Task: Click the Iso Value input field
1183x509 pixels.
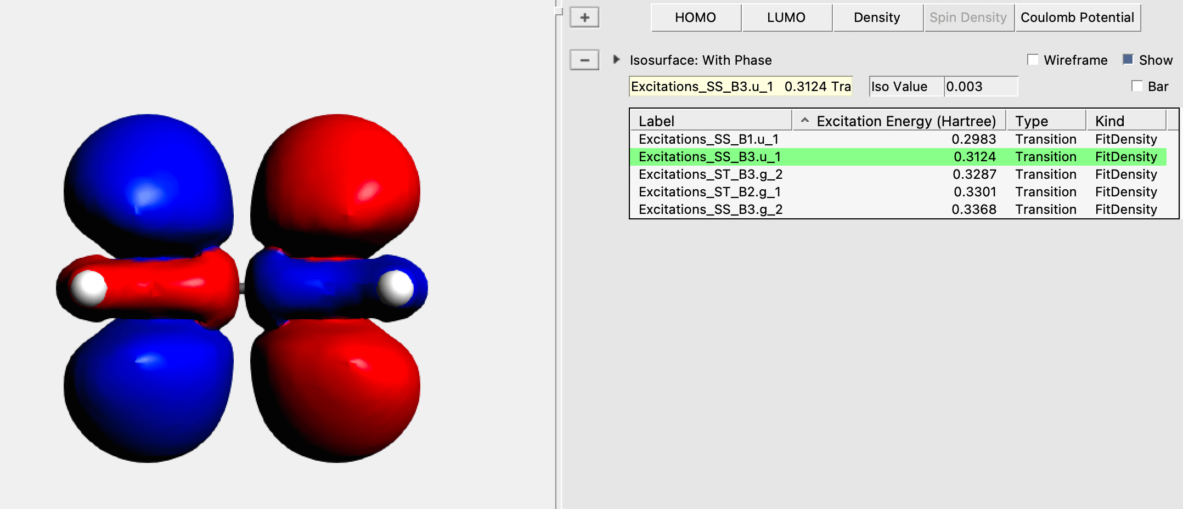Action: 980,86
